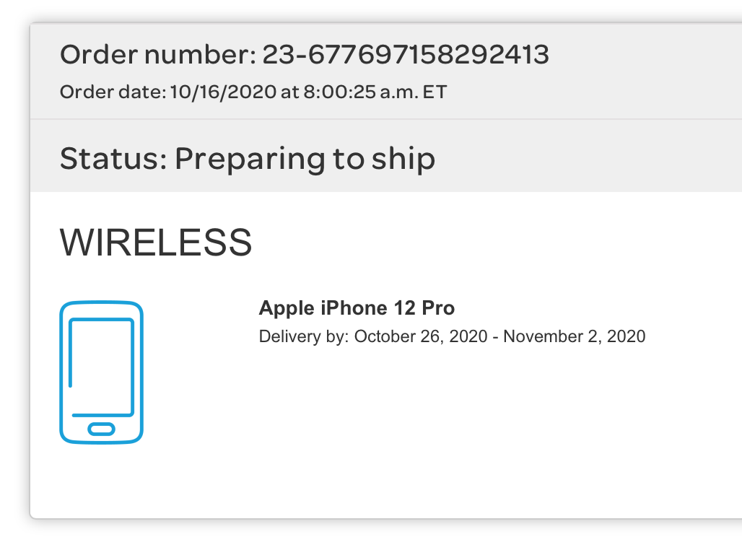Click the "Delivery by:" label
Screen dimensions: 742x550
[x=304, y=336]
